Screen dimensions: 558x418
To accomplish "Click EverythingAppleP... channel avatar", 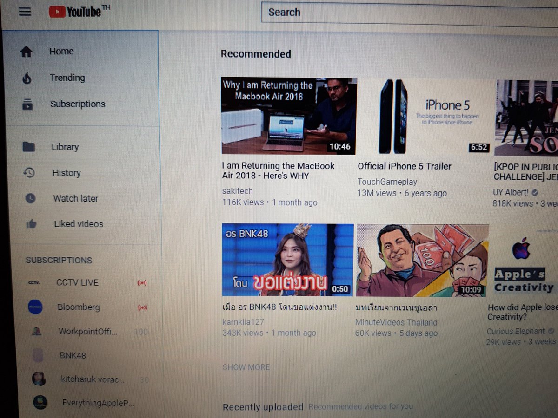I will (40, 402).
